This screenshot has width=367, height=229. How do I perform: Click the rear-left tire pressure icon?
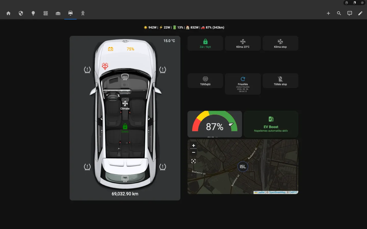tap(87, 167)
